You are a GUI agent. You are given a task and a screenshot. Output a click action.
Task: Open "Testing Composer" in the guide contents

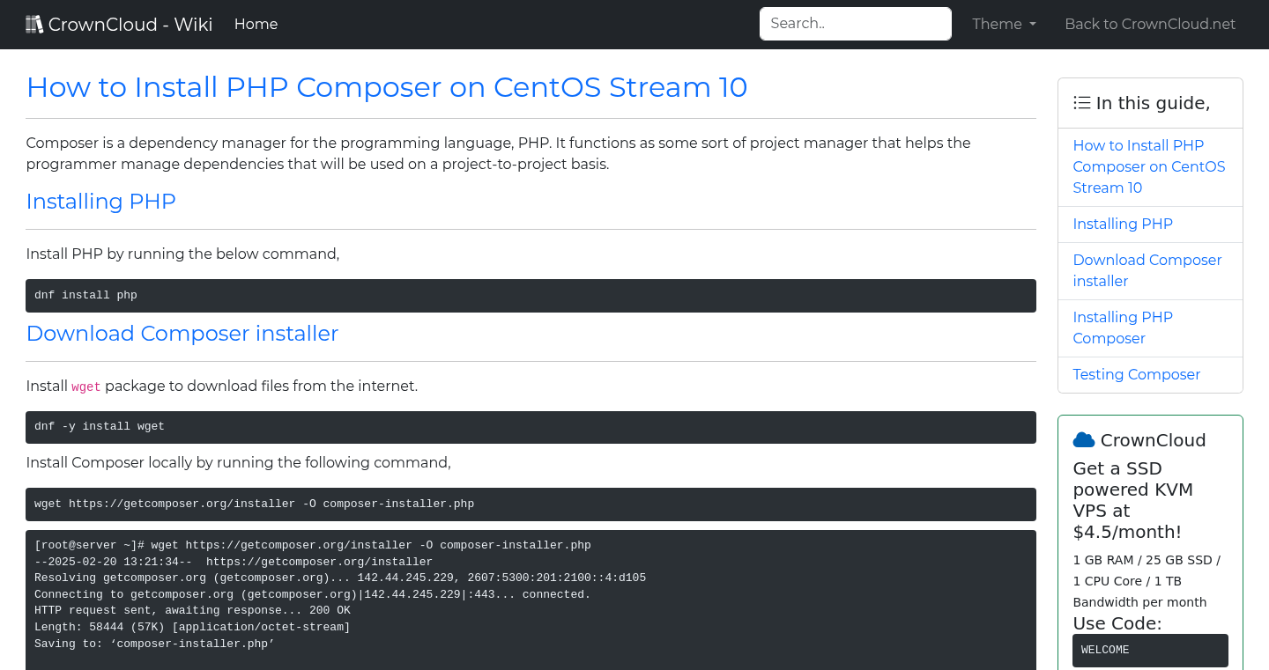(x=1136, y=374)
